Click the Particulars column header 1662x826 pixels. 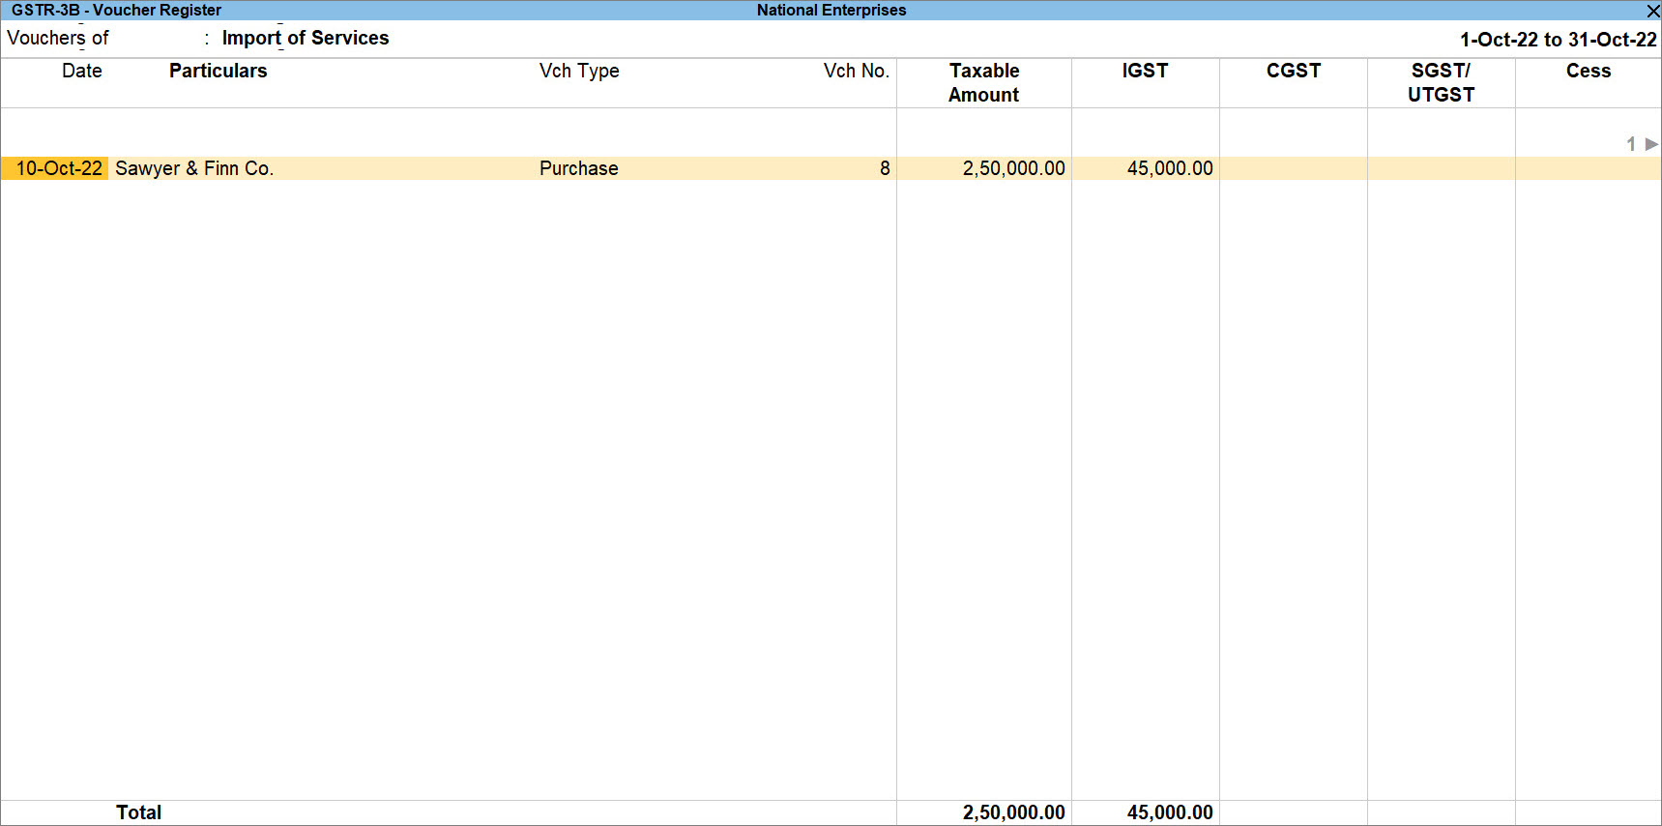pos(218,71)
